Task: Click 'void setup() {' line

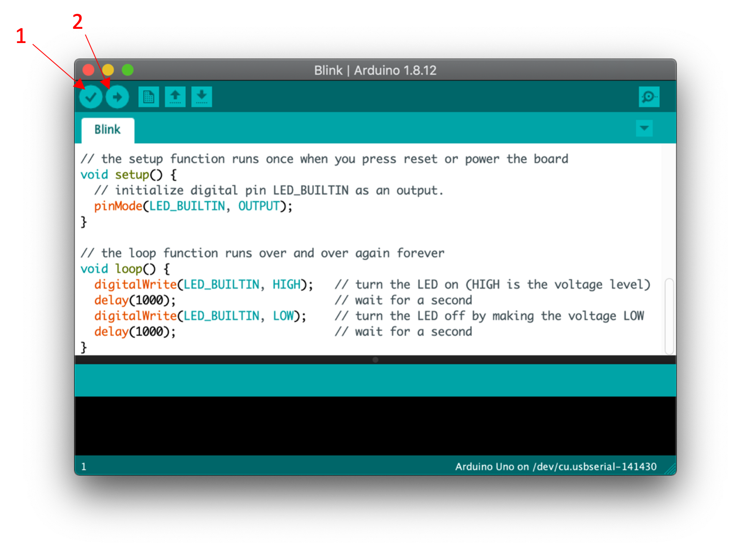Action: pyautogui.click(x=129, y=175)
